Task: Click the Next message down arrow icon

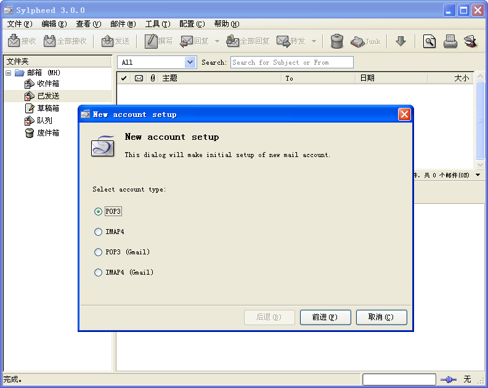Action: coord(401,41)
